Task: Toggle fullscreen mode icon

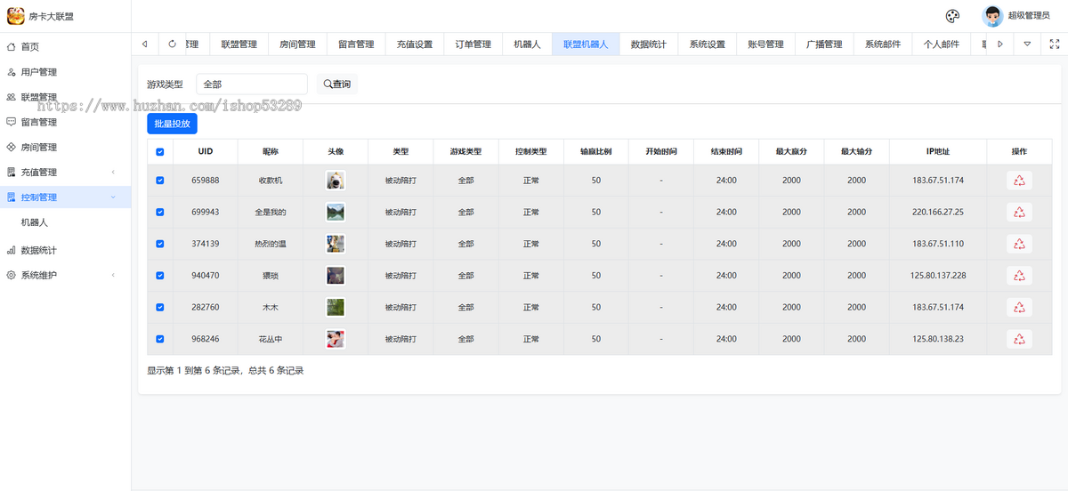Action: 1055,44
